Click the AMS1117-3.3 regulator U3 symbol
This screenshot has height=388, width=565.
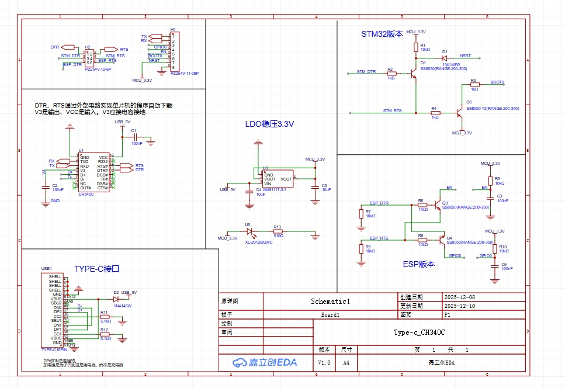click(x=277, y=179)
